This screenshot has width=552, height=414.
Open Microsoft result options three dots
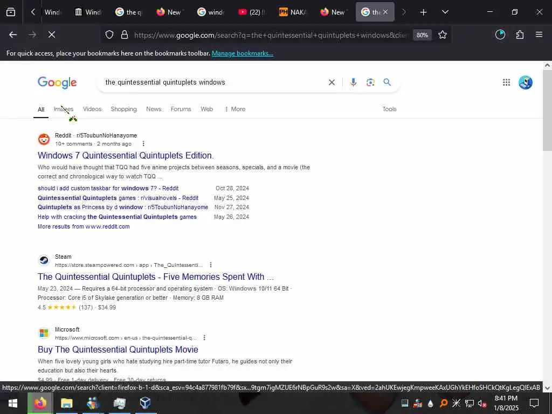tap(204, 338)
